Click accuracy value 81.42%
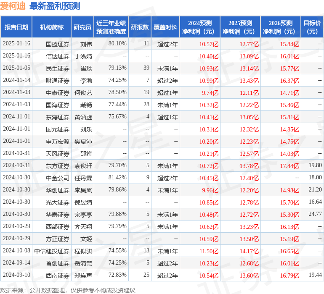The height and width of the screenshot is (294, 324). [x=117, y=177]
